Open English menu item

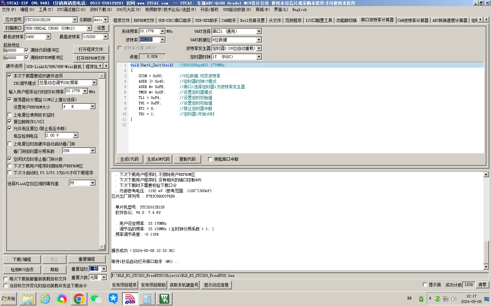(x=299, y=10)
